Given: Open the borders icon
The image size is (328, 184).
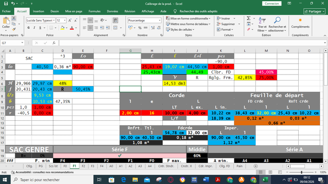Looking at the screenshot, I should click(x=51, y=28).
